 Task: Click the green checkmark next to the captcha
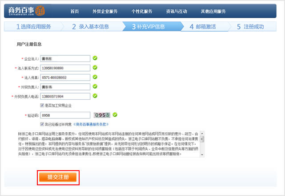click(115, 114)
